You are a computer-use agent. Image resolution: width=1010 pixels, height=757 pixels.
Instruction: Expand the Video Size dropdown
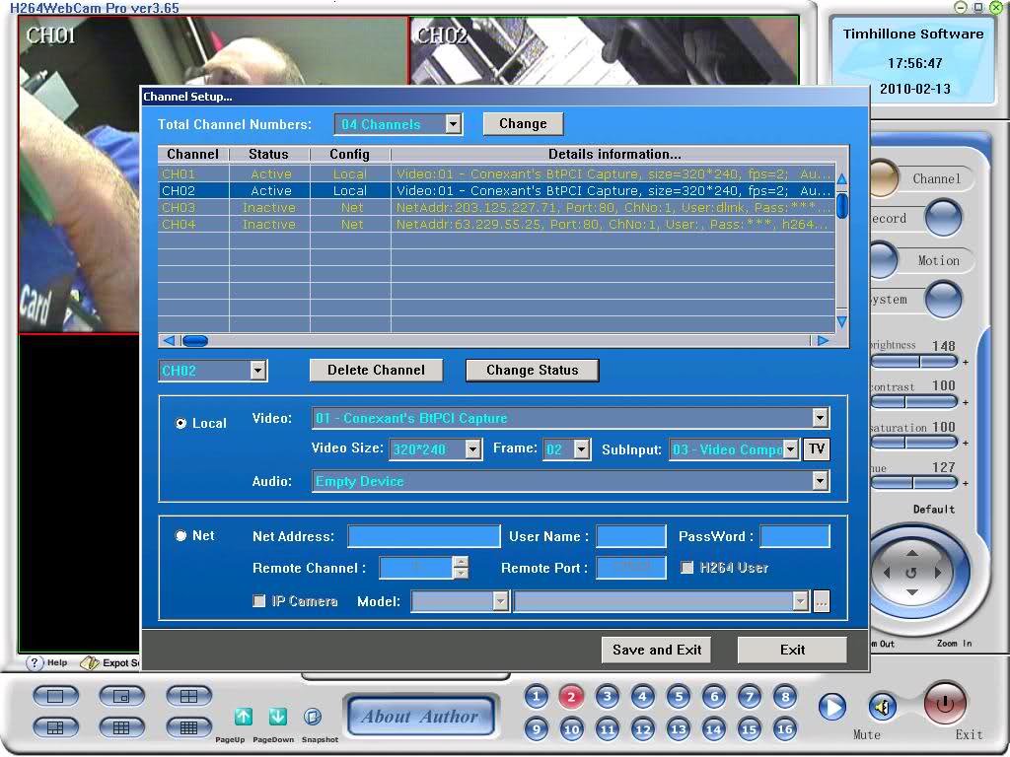tap(472, 449)
